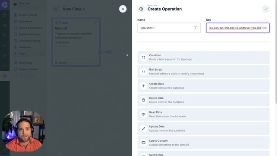This screenshot has height=156, width=277.
Task: Edit the Manual trigger with the pencil icon
Action: pos(95,23)
